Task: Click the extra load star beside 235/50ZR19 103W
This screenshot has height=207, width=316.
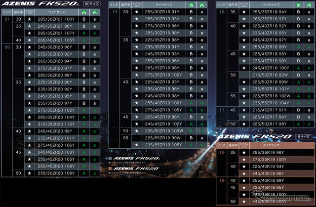Action: (137, 131)
